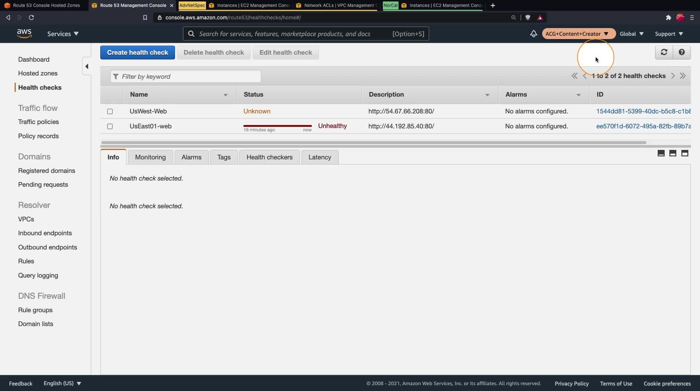
Task: Open Cookie preferences in footer
Action: pos(667,383)
